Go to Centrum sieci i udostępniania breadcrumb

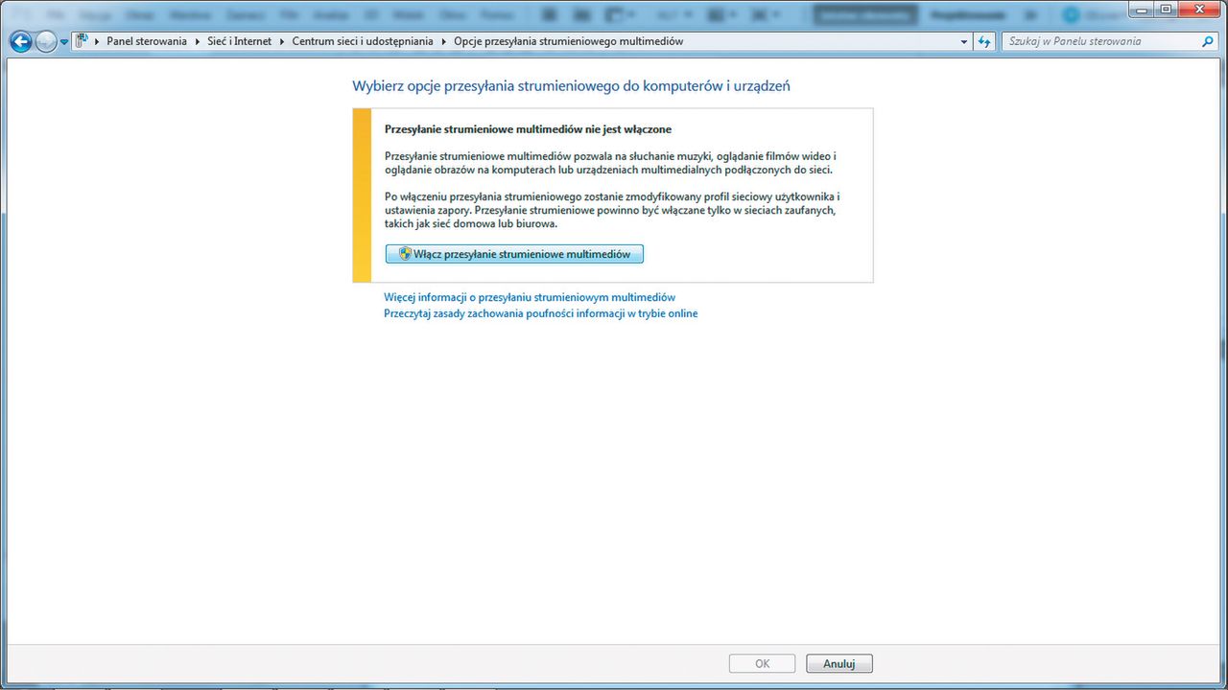point(363,42)
